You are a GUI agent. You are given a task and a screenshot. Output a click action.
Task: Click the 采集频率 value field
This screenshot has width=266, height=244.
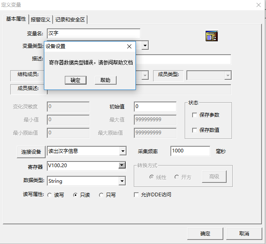[190, 151]
